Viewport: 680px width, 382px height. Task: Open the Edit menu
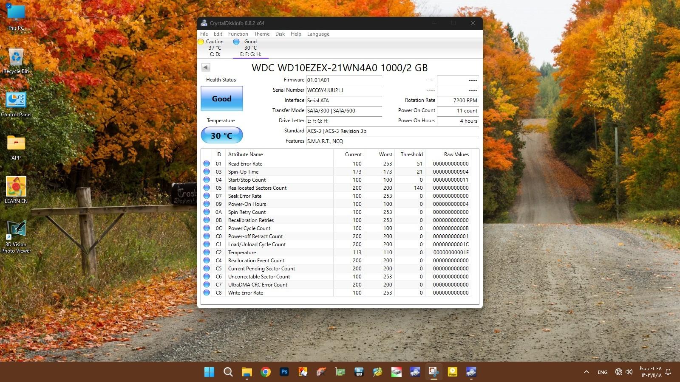(218, 34)
